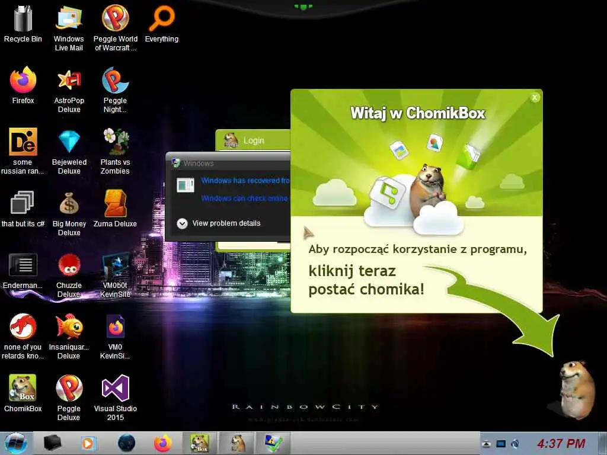
Task: Select VM0 KevinSi... desktop icon
Action: coord(115,336)
